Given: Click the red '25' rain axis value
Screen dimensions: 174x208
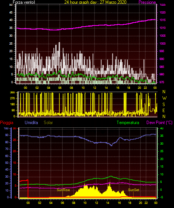Looking at the screenshot, I should [15, 140].
